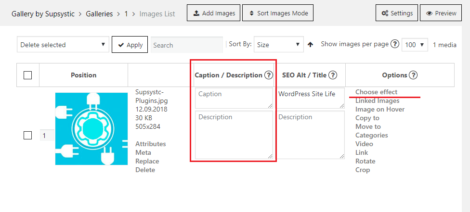Enable Sort Images Mode
This screenshot has height=212, width=470.
(278, 13)
